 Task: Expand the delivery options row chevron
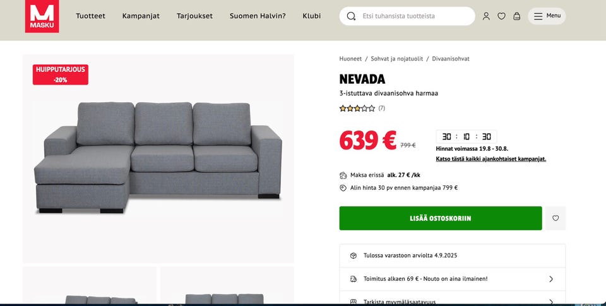click(550, 279)
